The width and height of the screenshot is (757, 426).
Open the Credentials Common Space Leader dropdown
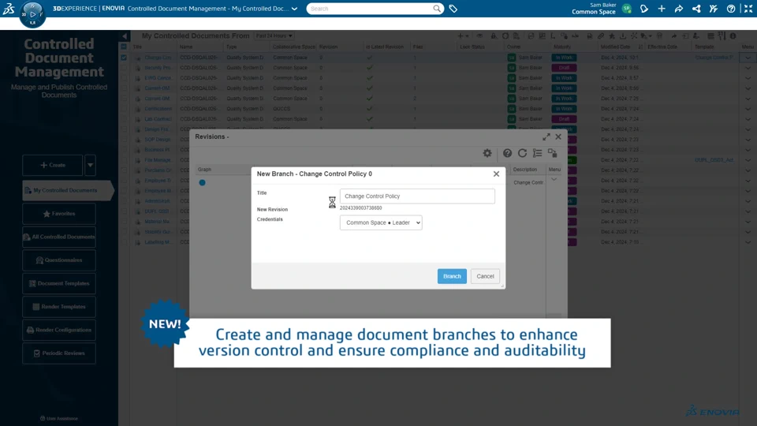click(x=381, y=222)
